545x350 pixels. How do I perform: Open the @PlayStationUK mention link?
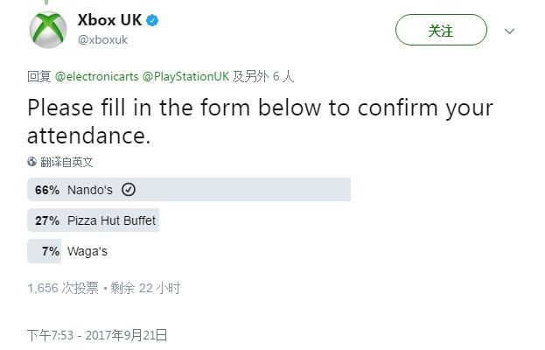tap(185, 76)
